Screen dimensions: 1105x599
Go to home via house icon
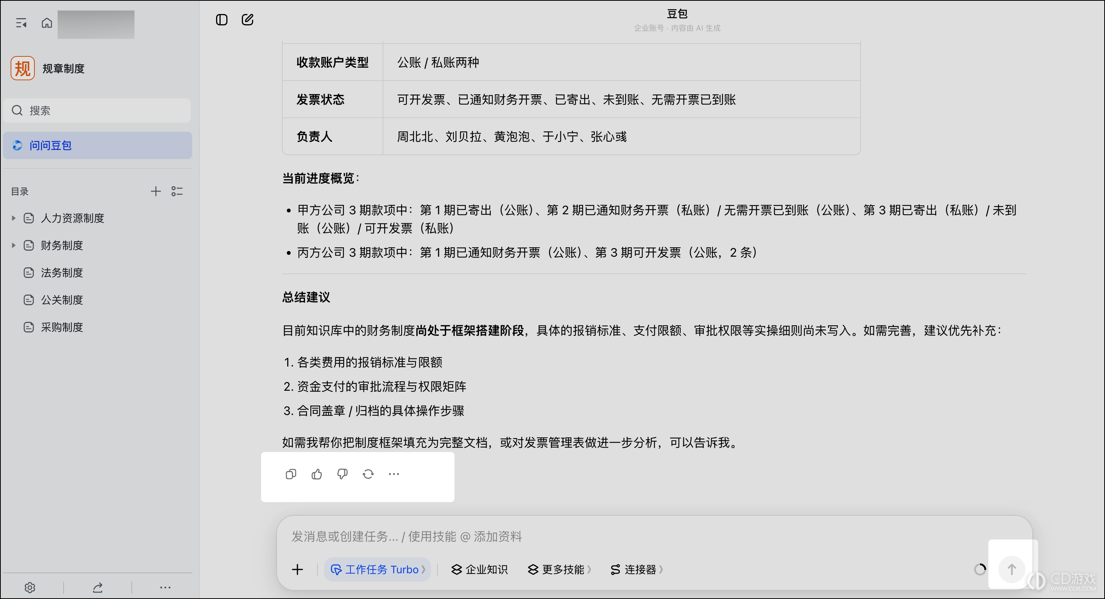pos(47,23)
